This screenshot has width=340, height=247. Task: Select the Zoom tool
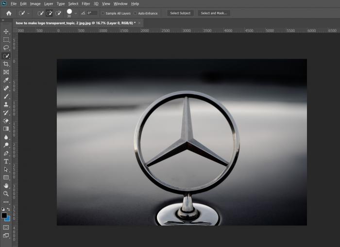6,194
